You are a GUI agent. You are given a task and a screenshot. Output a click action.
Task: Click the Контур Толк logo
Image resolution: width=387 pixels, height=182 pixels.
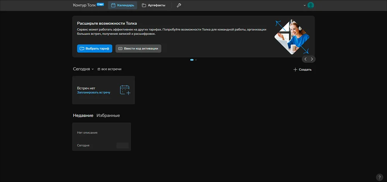click(x=84, y=5)
